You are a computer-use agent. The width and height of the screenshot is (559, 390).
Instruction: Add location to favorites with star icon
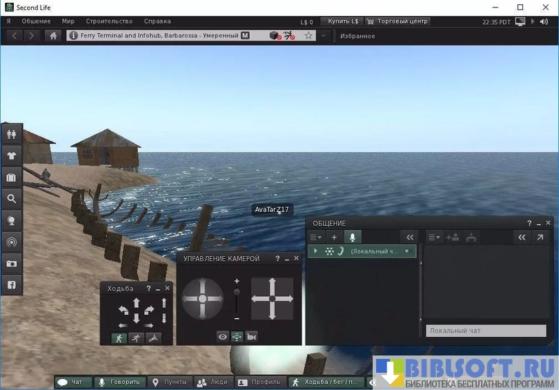308,35
